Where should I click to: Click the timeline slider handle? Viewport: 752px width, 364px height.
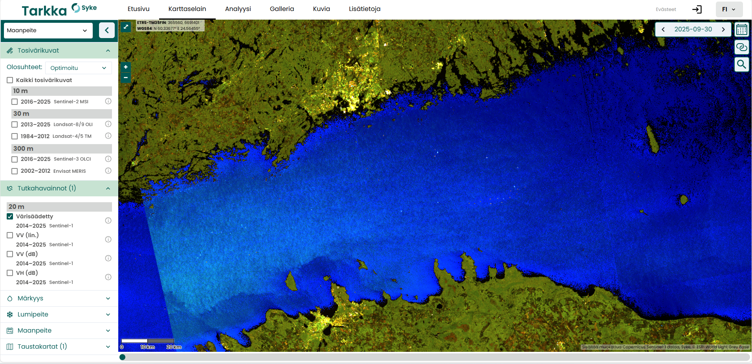tap(123, 357)
